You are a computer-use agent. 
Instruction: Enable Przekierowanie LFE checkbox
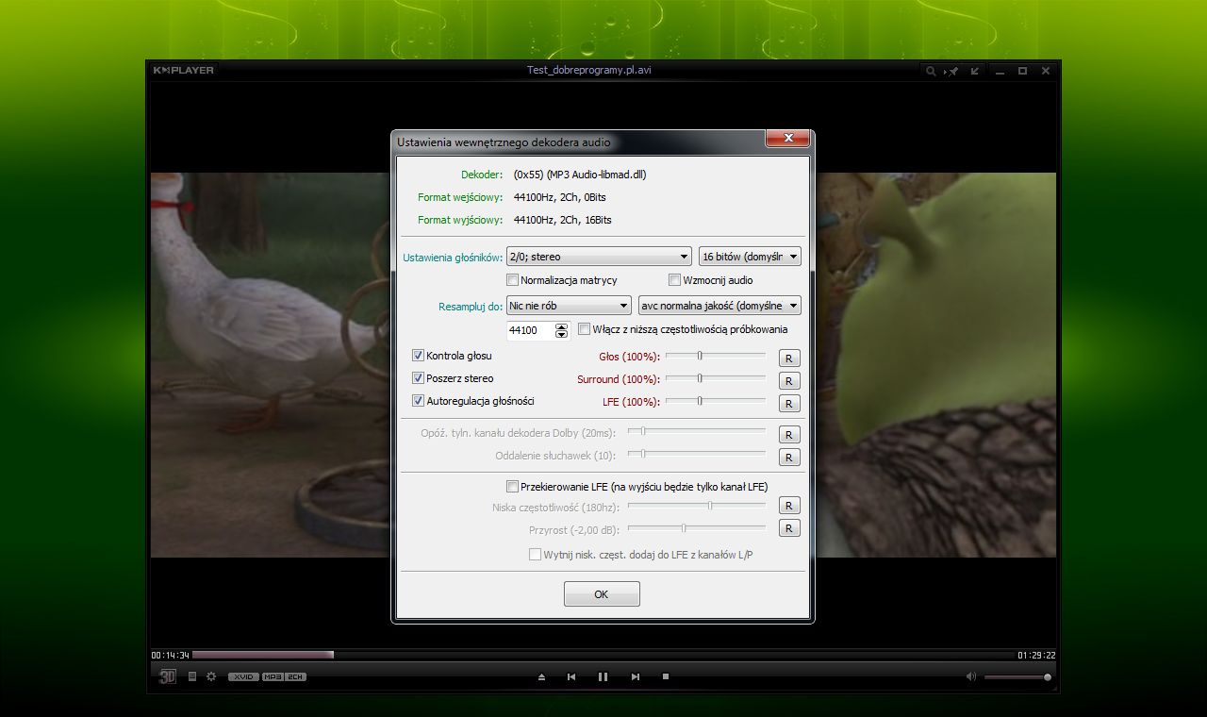coord(513,487)
